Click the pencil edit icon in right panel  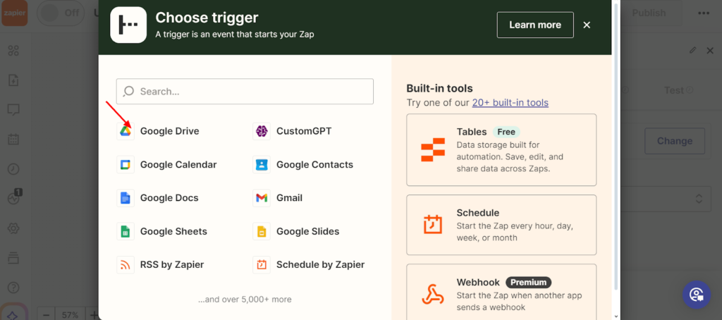point(692,50)
